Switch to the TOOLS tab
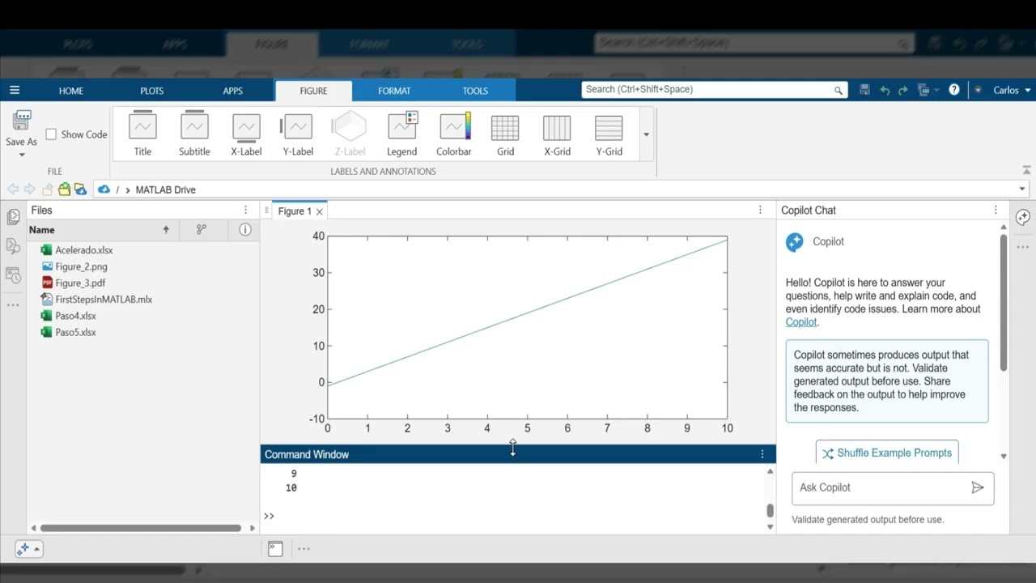This screenshot has width=1036, height=583. click(475, 91)
